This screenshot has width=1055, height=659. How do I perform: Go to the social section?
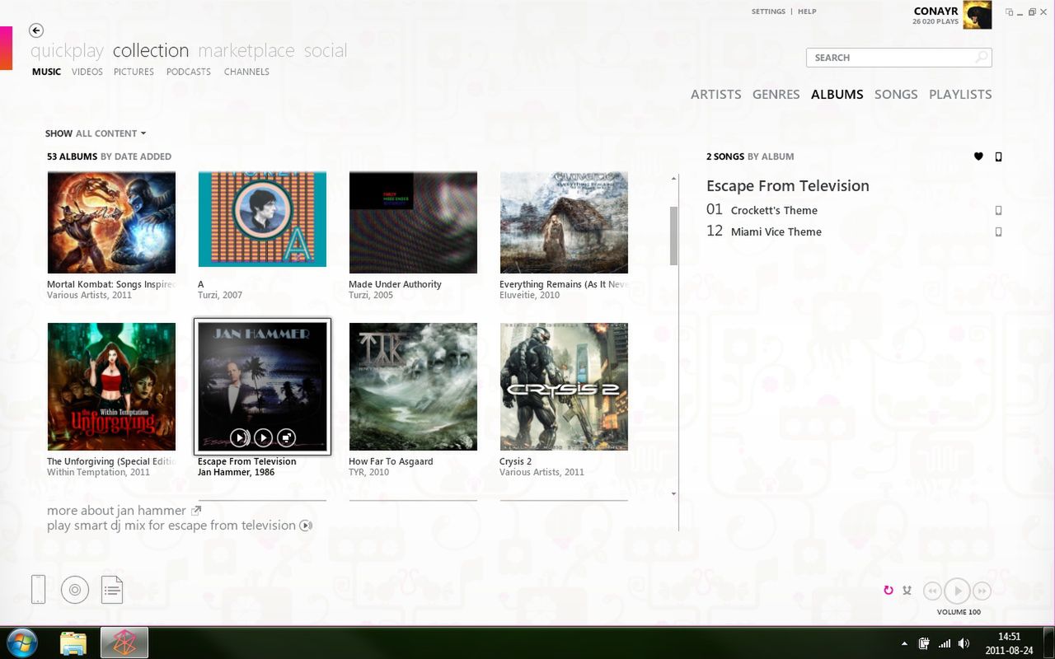pyautogui.click(x=326, y=50)
